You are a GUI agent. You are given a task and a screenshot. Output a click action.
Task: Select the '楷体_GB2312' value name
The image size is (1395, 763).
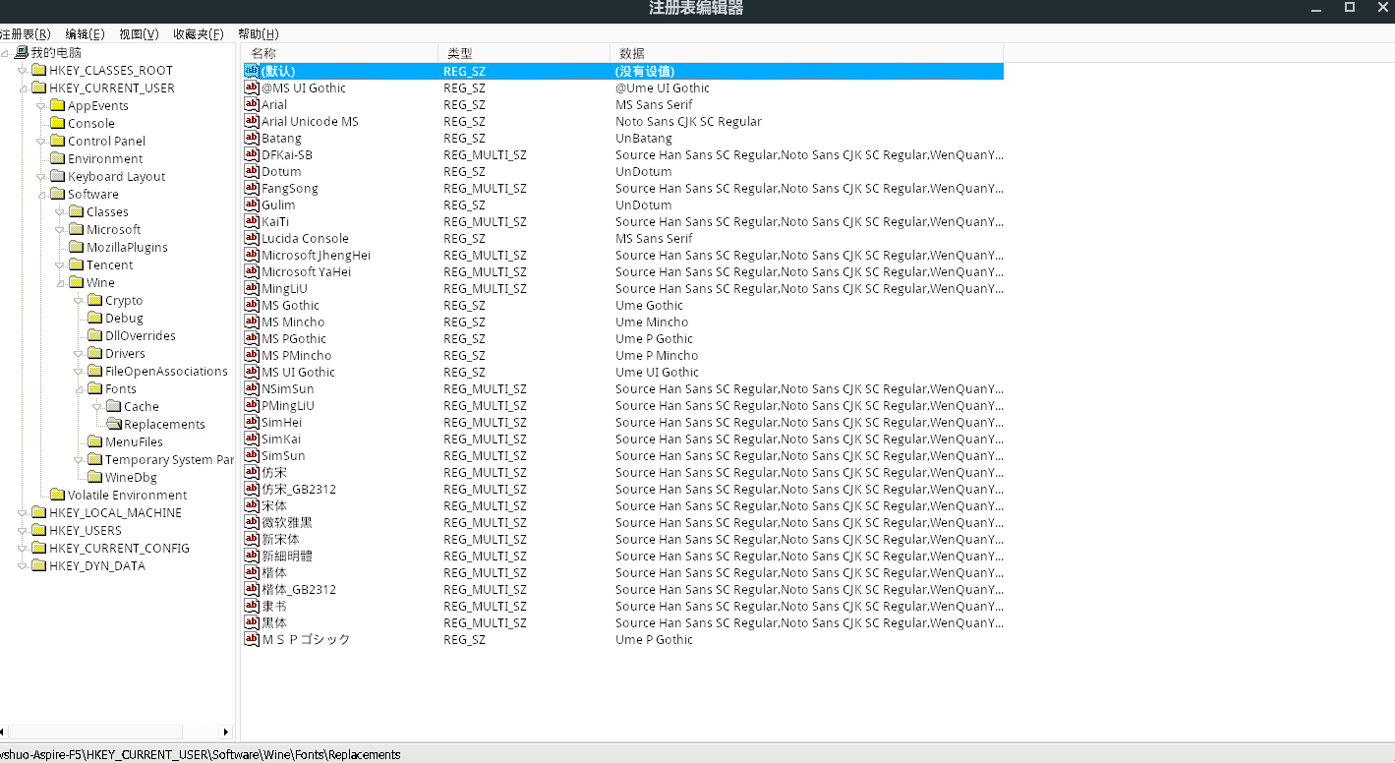tap(299, 589)
